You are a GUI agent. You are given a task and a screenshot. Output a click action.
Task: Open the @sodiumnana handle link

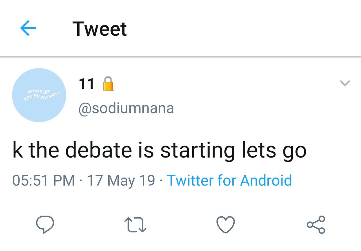(x=126, y=108)
